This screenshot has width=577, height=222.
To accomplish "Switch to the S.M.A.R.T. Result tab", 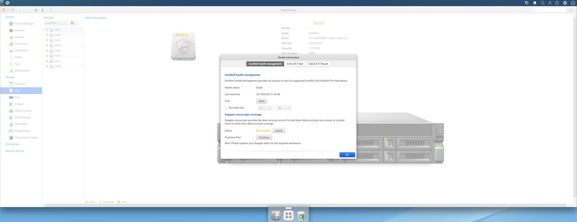I will [x=318, y=64].
